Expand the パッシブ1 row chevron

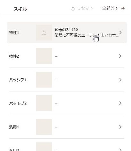(120, 80)
